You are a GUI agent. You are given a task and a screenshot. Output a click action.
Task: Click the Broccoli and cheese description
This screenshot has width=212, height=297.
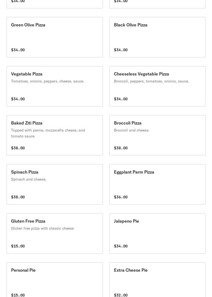tap(132, 130)
